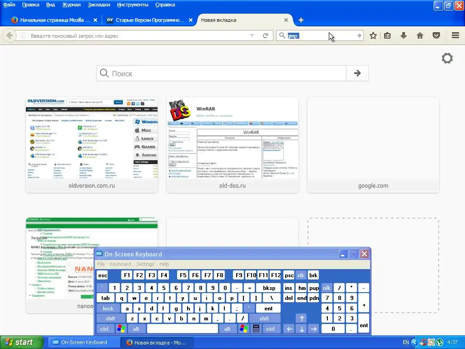Open the oldversion.com.ru tile
Screen dimensions: 465x349
click(x=92, y=145)
